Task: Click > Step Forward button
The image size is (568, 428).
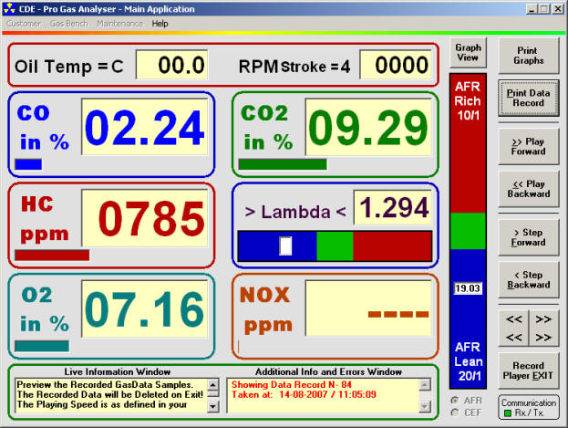Action: coord(529,238)
